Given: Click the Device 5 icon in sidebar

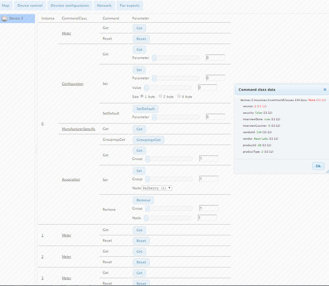Looking at the screenshot, I should click(4, 18).
